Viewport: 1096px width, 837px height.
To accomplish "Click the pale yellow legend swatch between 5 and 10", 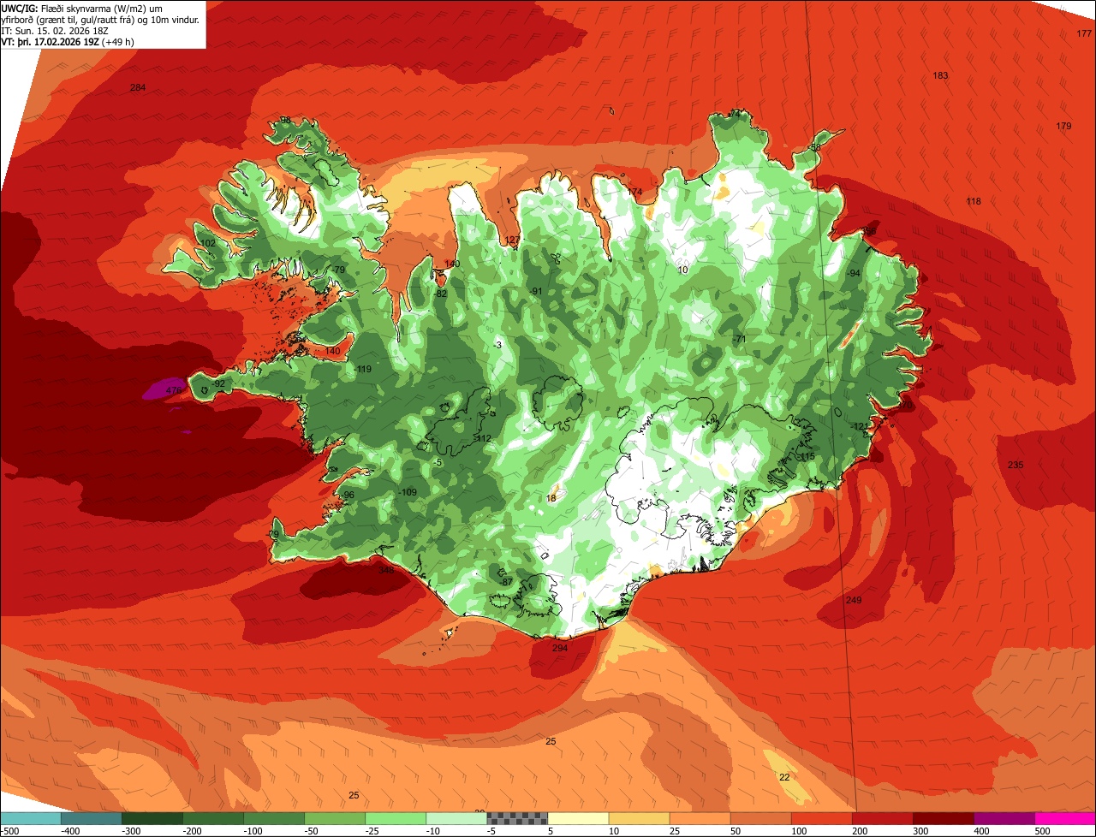I will point(577,818).
